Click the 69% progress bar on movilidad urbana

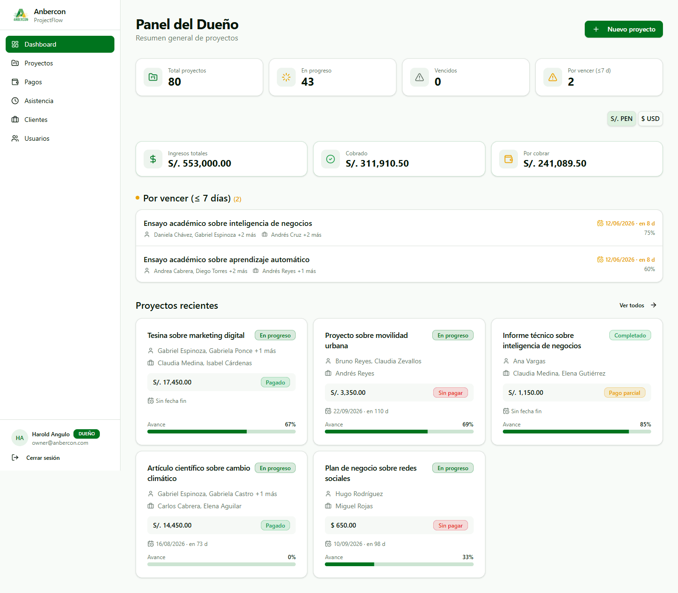(x=399, y=432)
